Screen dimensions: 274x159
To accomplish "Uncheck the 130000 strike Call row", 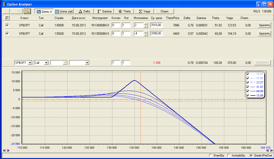I will 7,25.
